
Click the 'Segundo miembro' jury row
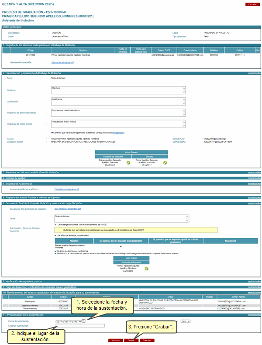pos(131,306)
